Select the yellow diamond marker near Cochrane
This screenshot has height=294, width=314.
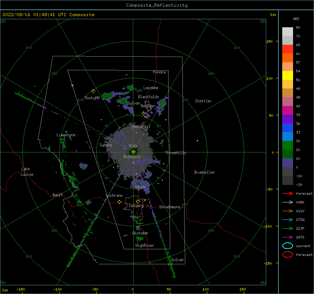click(x=119, y=202)
